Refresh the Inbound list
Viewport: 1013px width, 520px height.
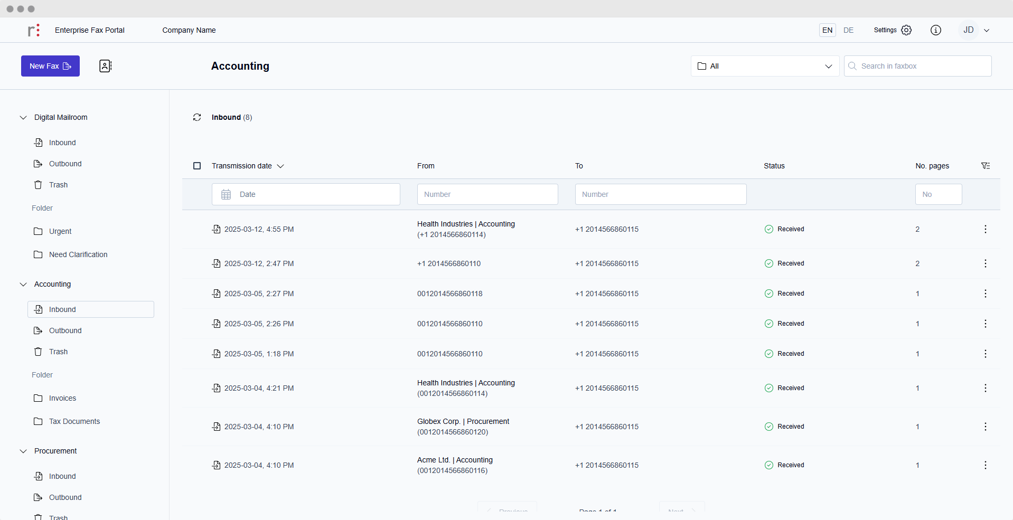(x=197, y=117)
